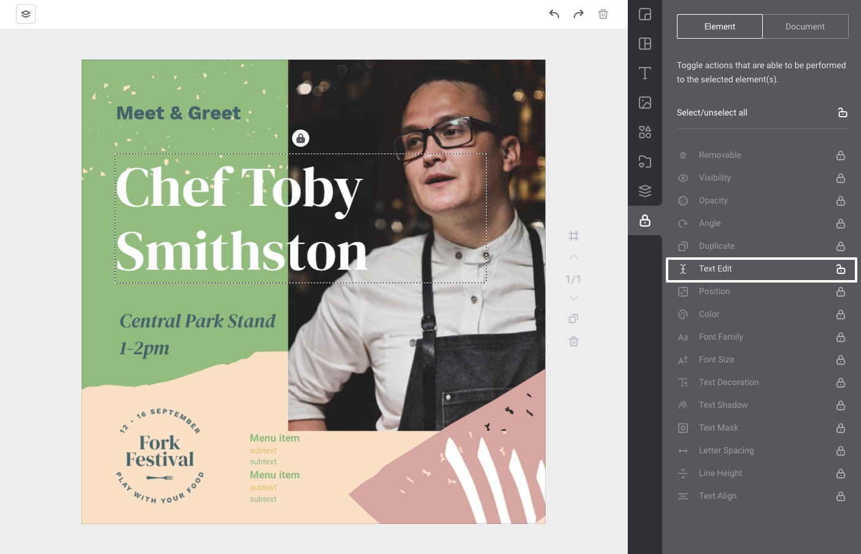Collapse to previous page with the up chevron

(x=574, y=257)
